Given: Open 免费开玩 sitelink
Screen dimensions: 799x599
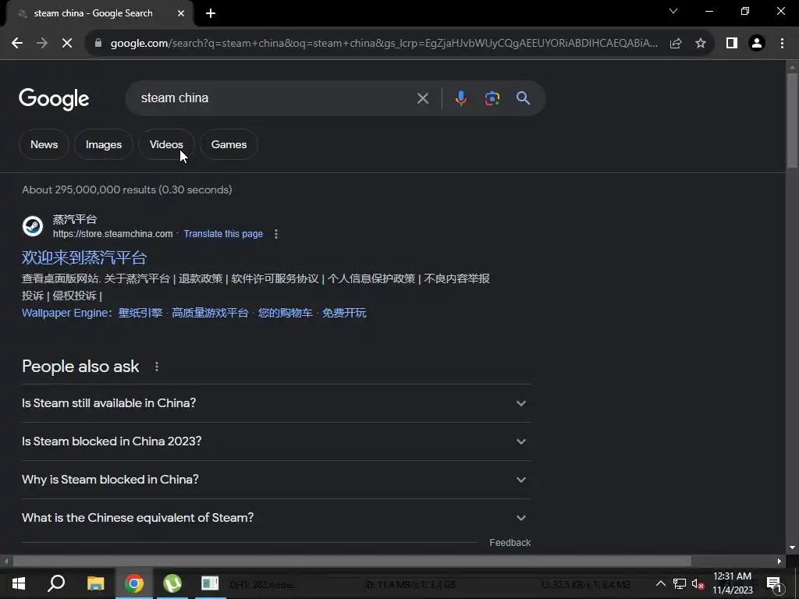Looking at the screenshot, I should point(344,313).
